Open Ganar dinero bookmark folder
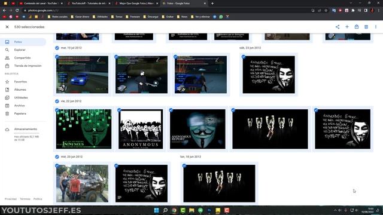Screen dimensions: 383x215 80,17
